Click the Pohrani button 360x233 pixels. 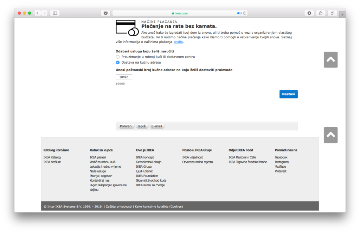point(126,126)
